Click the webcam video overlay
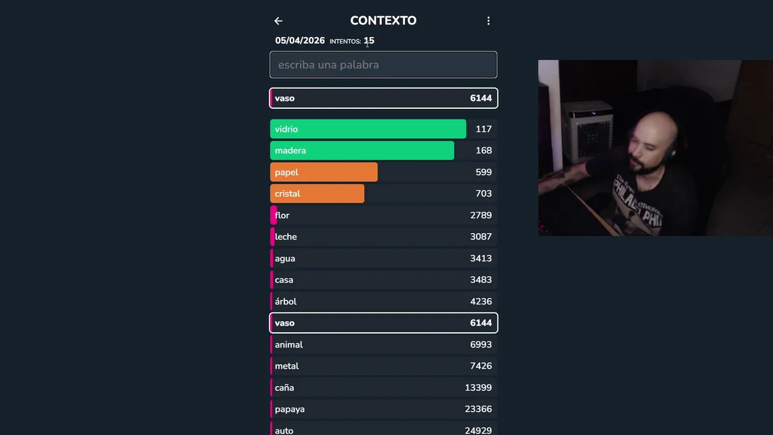The width and height of the screenshot is (773, 435). 655,148
